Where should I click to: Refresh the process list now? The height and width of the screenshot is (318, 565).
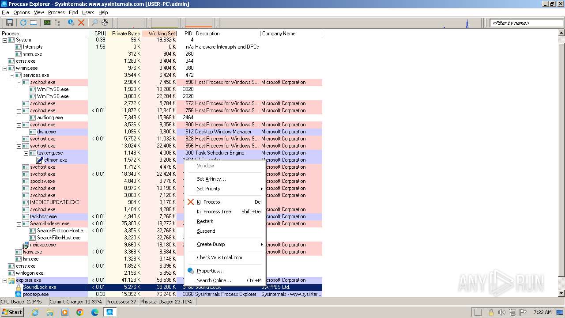tap(23, 23)
